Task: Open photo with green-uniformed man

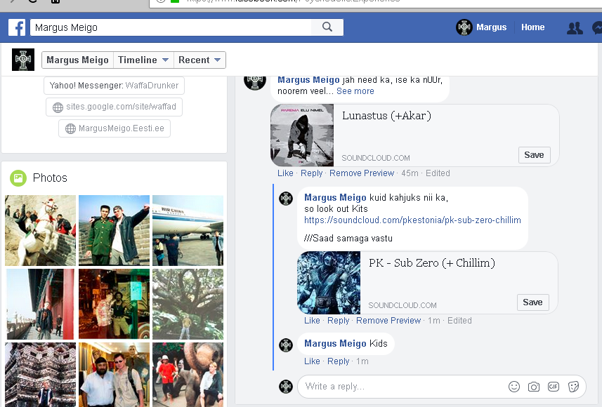Action: [x=114, y=230]
